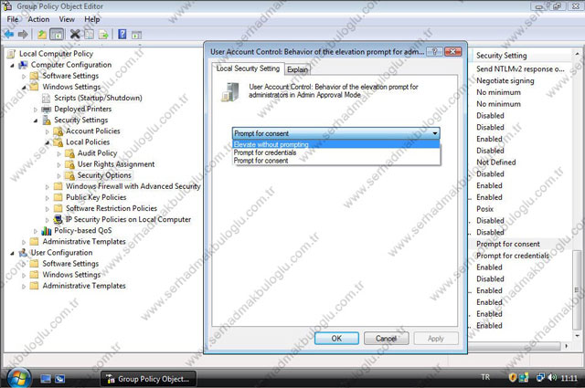Click the Delete (X) toolbar icon

pyautogui.click(x=75, y=35)
